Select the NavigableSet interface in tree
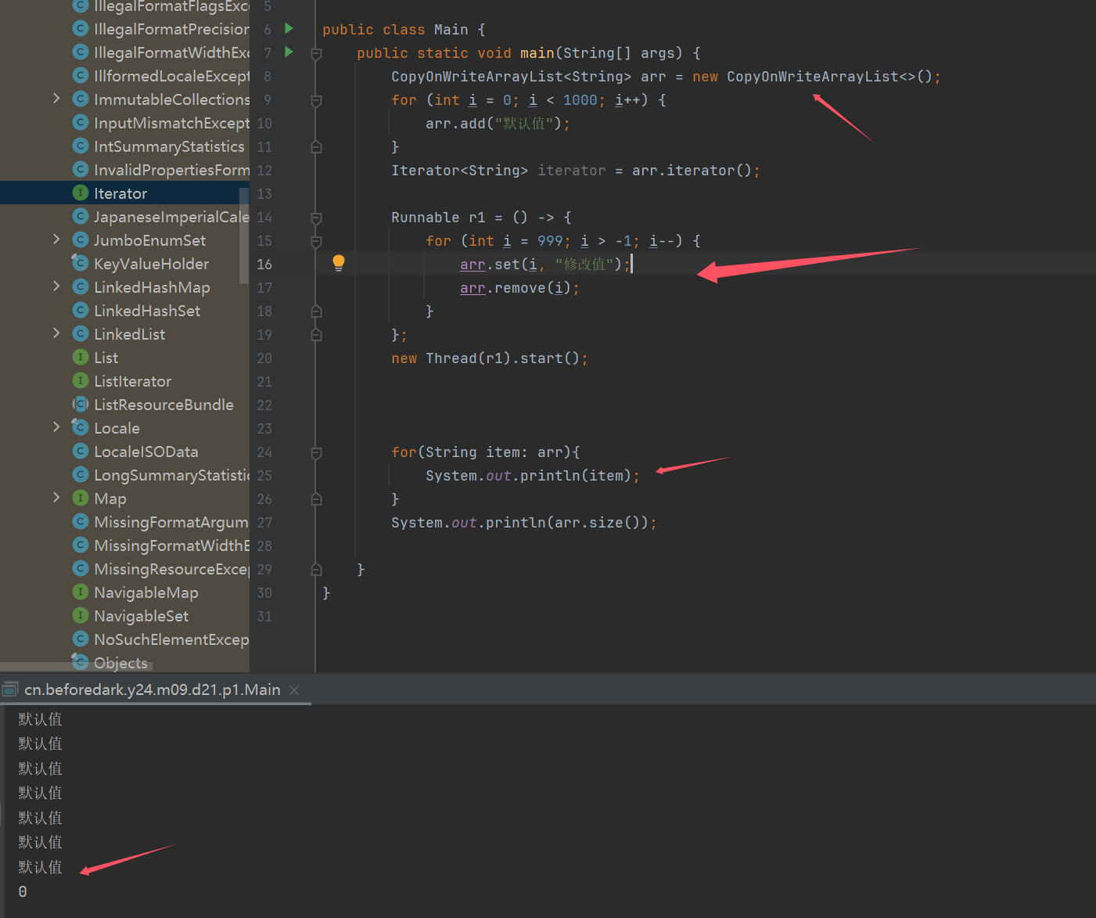The width and height of the screenshot is (1096, 918). point(141,616)
